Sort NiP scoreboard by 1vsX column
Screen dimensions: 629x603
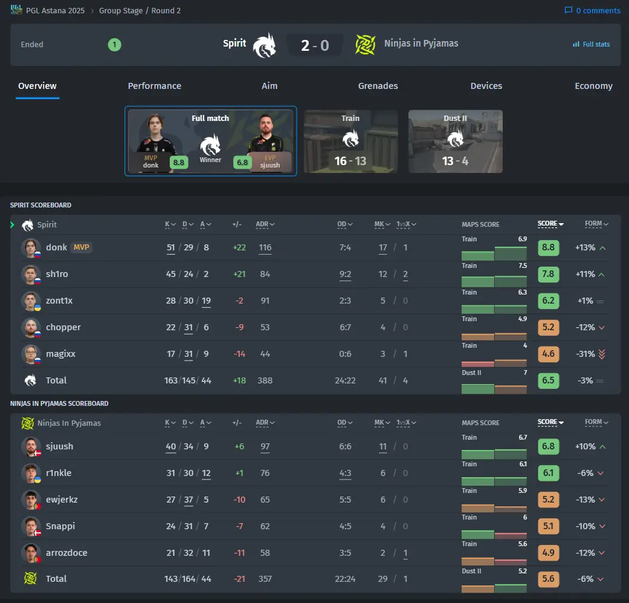[406, 423]
